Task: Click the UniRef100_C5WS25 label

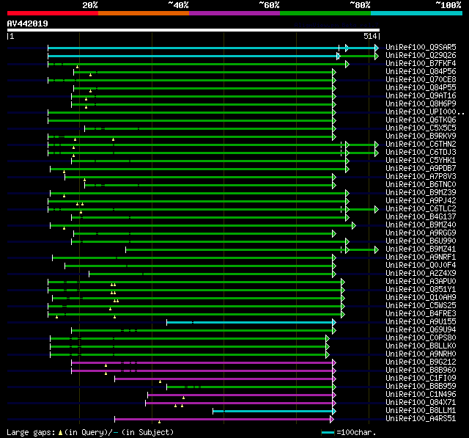Action: click(421, 306)
